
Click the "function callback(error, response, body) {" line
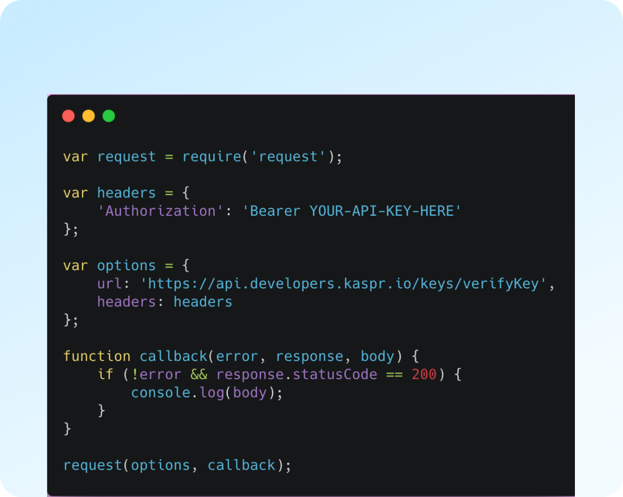point(241,356)
